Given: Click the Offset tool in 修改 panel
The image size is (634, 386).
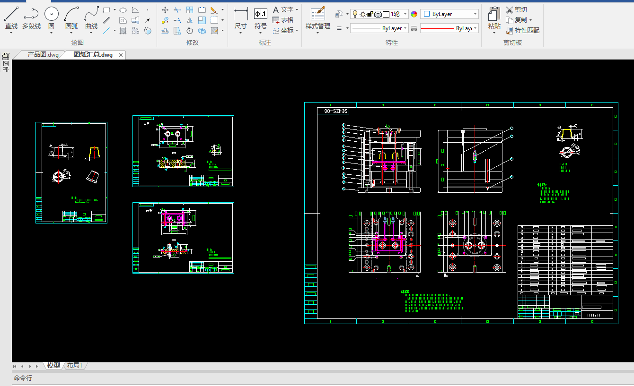Looking at the screenshot, I should click(x=165, y=31).
